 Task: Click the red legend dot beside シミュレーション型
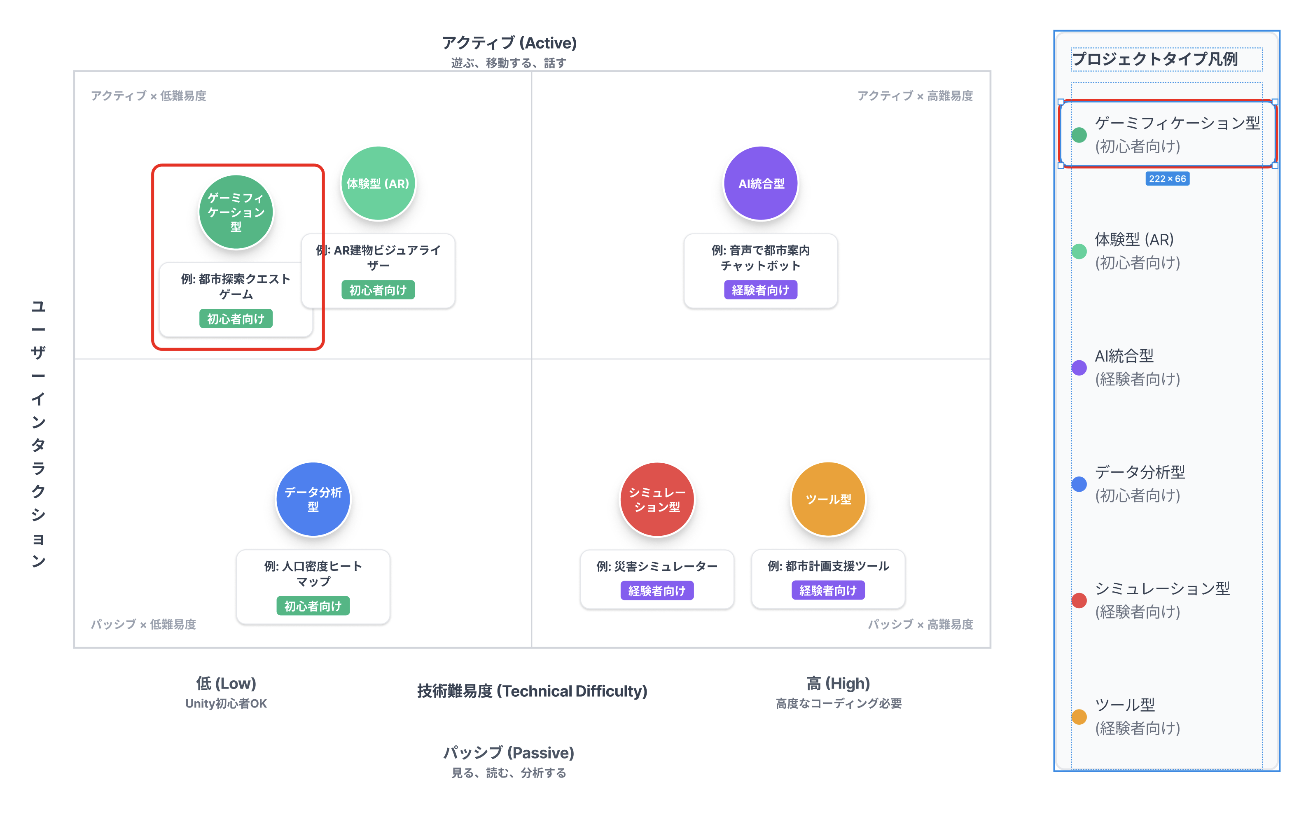point(1079,600)
